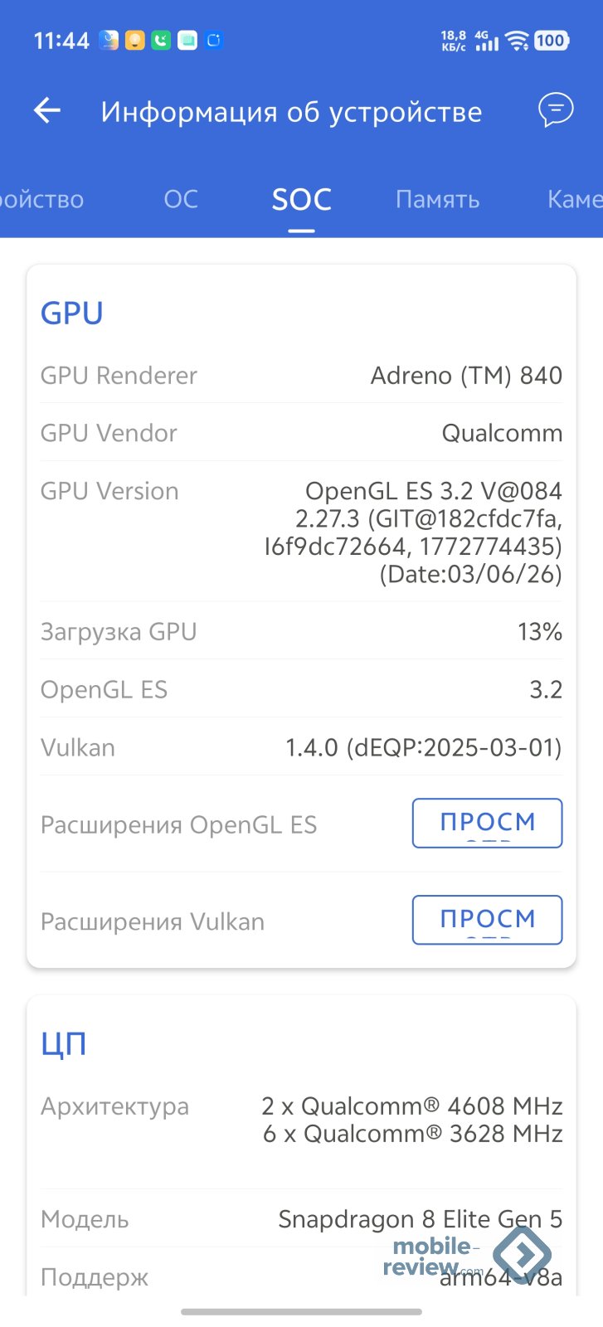View OpenGL ES extensions list
603x1327 pixels.
coord(487,823)
